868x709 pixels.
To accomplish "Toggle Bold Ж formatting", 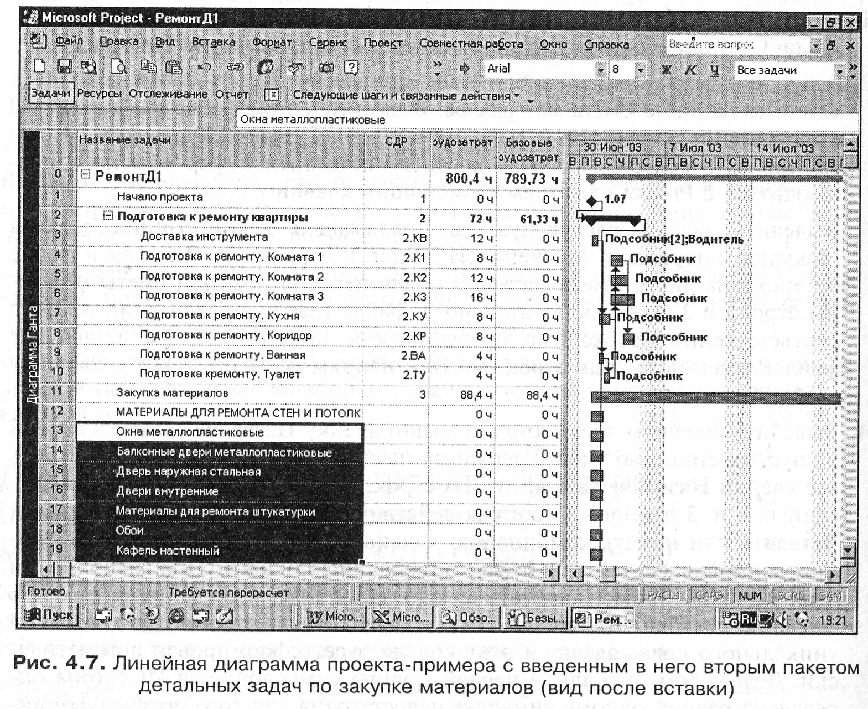I will click(667, 70).
